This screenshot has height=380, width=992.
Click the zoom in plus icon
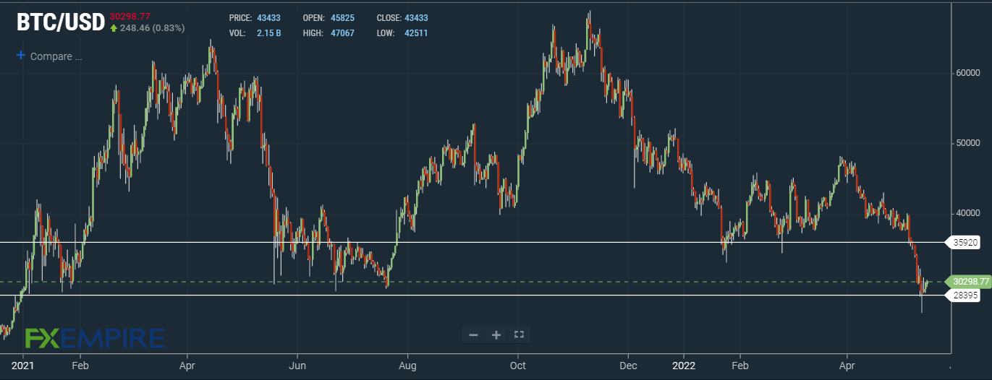pyautogui.click(x=496, y=334)
